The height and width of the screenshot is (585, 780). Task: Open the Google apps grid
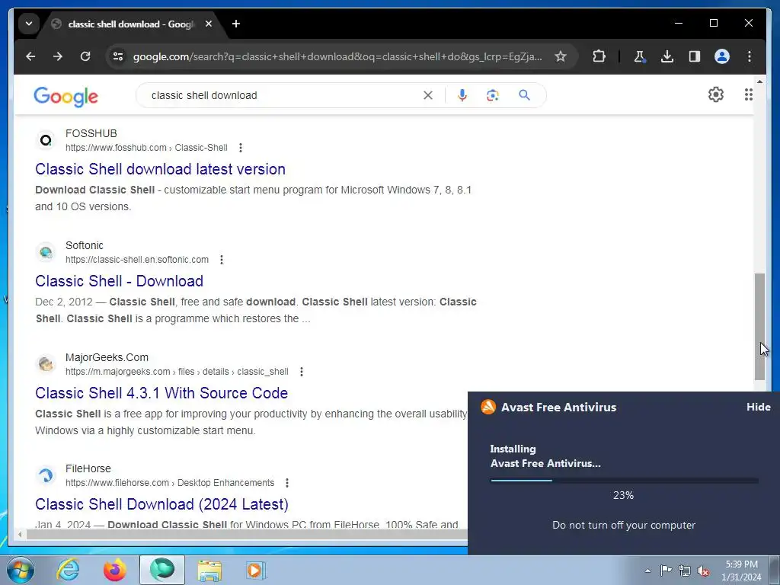click(748, 94)
